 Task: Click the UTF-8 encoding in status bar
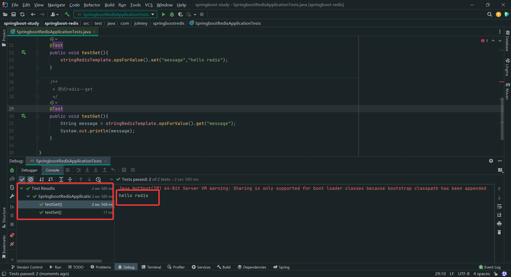[x=464, y=274]
